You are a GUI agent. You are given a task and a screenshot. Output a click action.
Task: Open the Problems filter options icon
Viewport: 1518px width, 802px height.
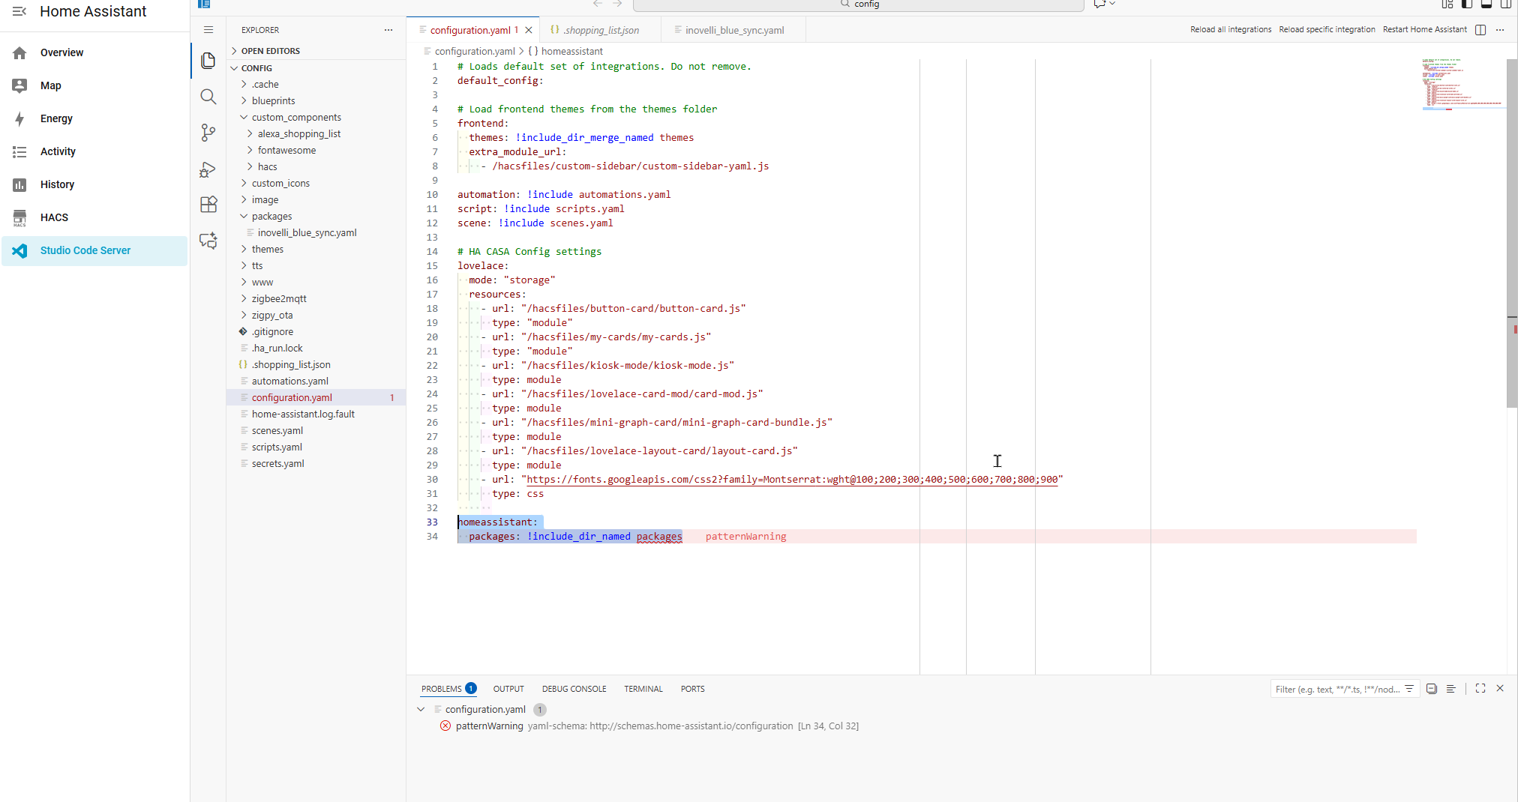[x=1409, y=689]
